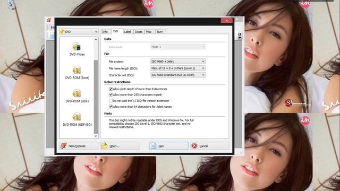Choose the DVD-ROM (Boot) compilation icon
340x191 pixels.
click(77, 73)
